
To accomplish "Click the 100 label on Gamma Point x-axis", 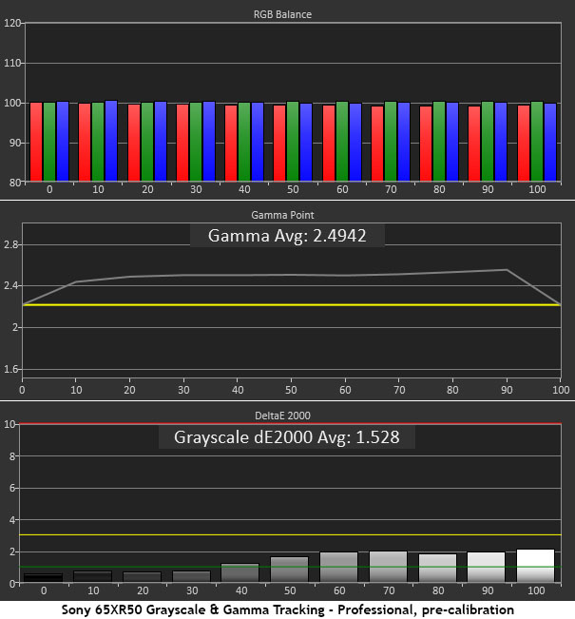I will pos(561,390).
